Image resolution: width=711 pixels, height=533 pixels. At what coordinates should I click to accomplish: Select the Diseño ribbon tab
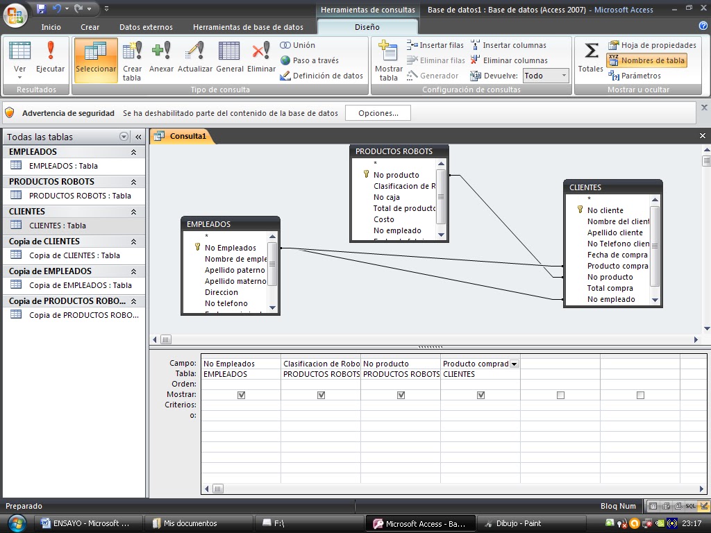pos(367,27)
